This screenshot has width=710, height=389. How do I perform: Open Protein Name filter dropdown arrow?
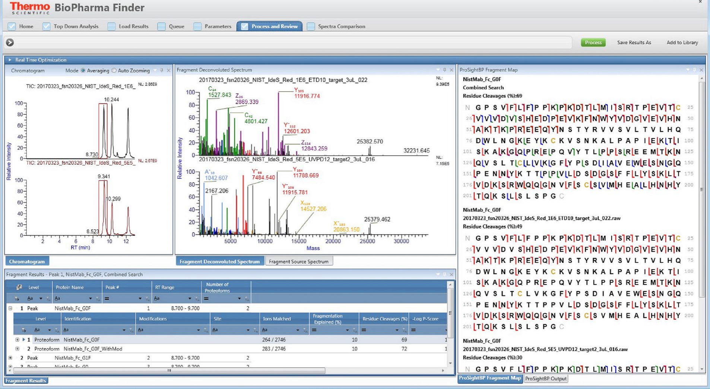click(91, 299)
